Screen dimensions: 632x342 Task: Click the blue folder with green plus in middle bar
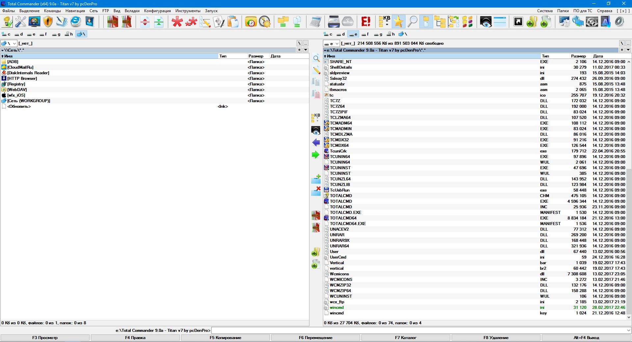click(316, 179)
